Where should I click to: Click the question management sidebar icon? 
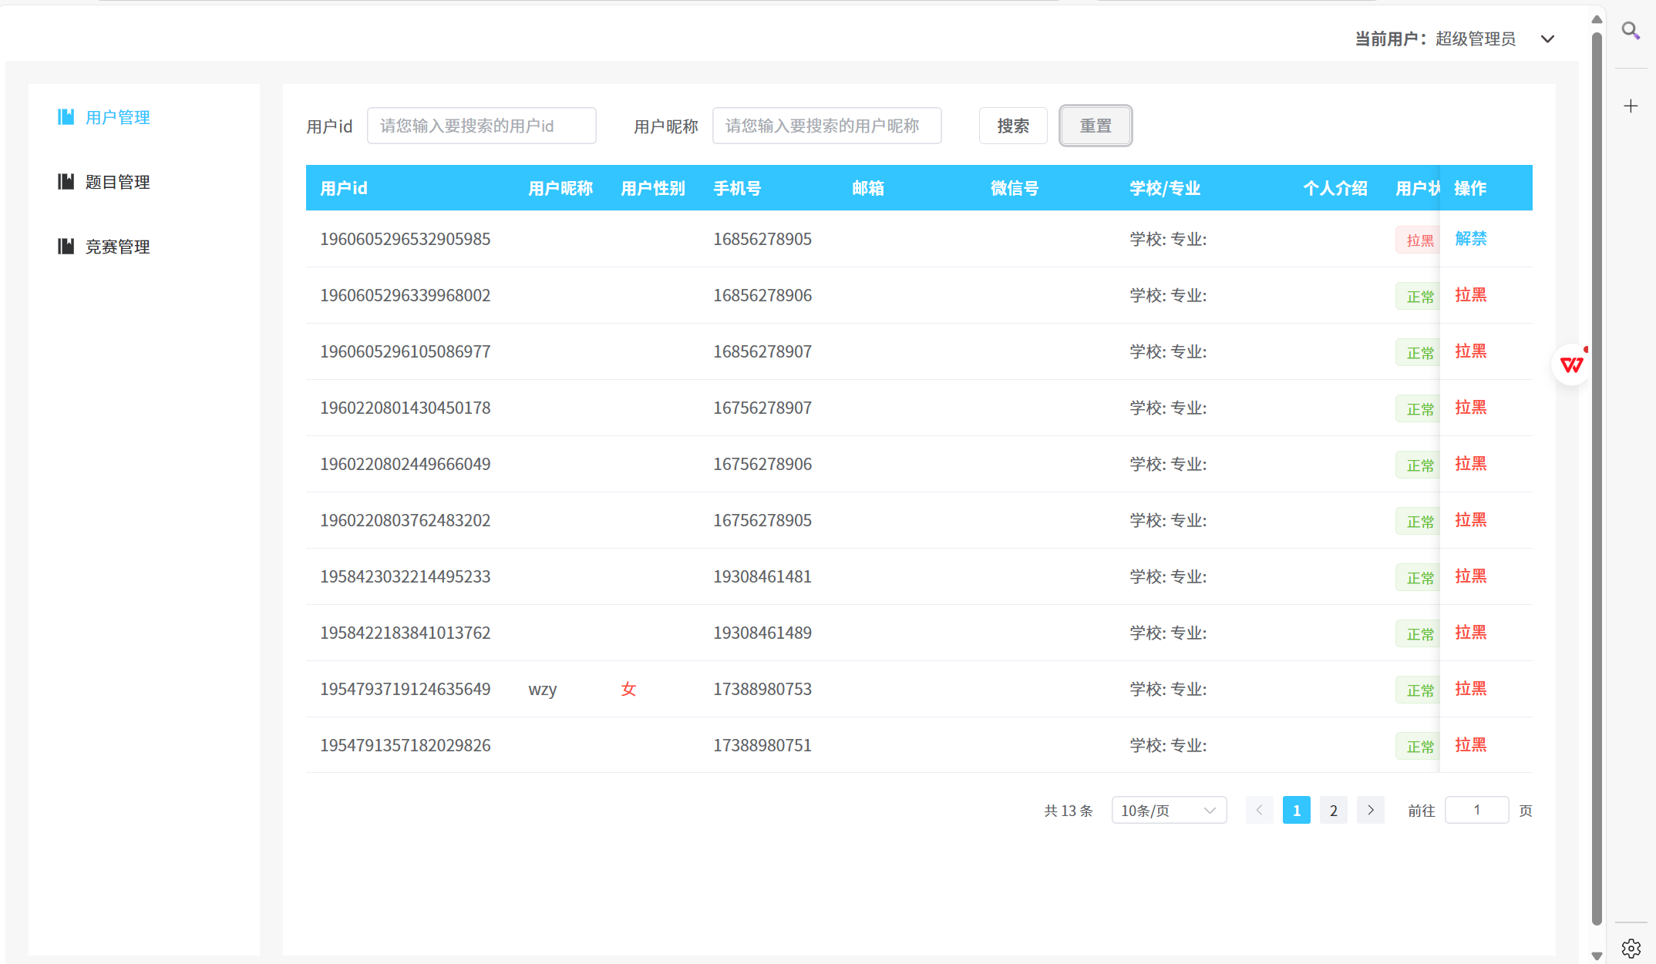tap(66, 182)
